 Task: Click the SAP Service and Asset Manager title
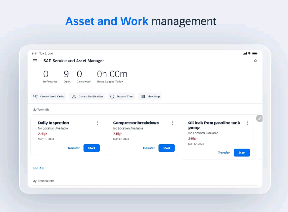74,61
